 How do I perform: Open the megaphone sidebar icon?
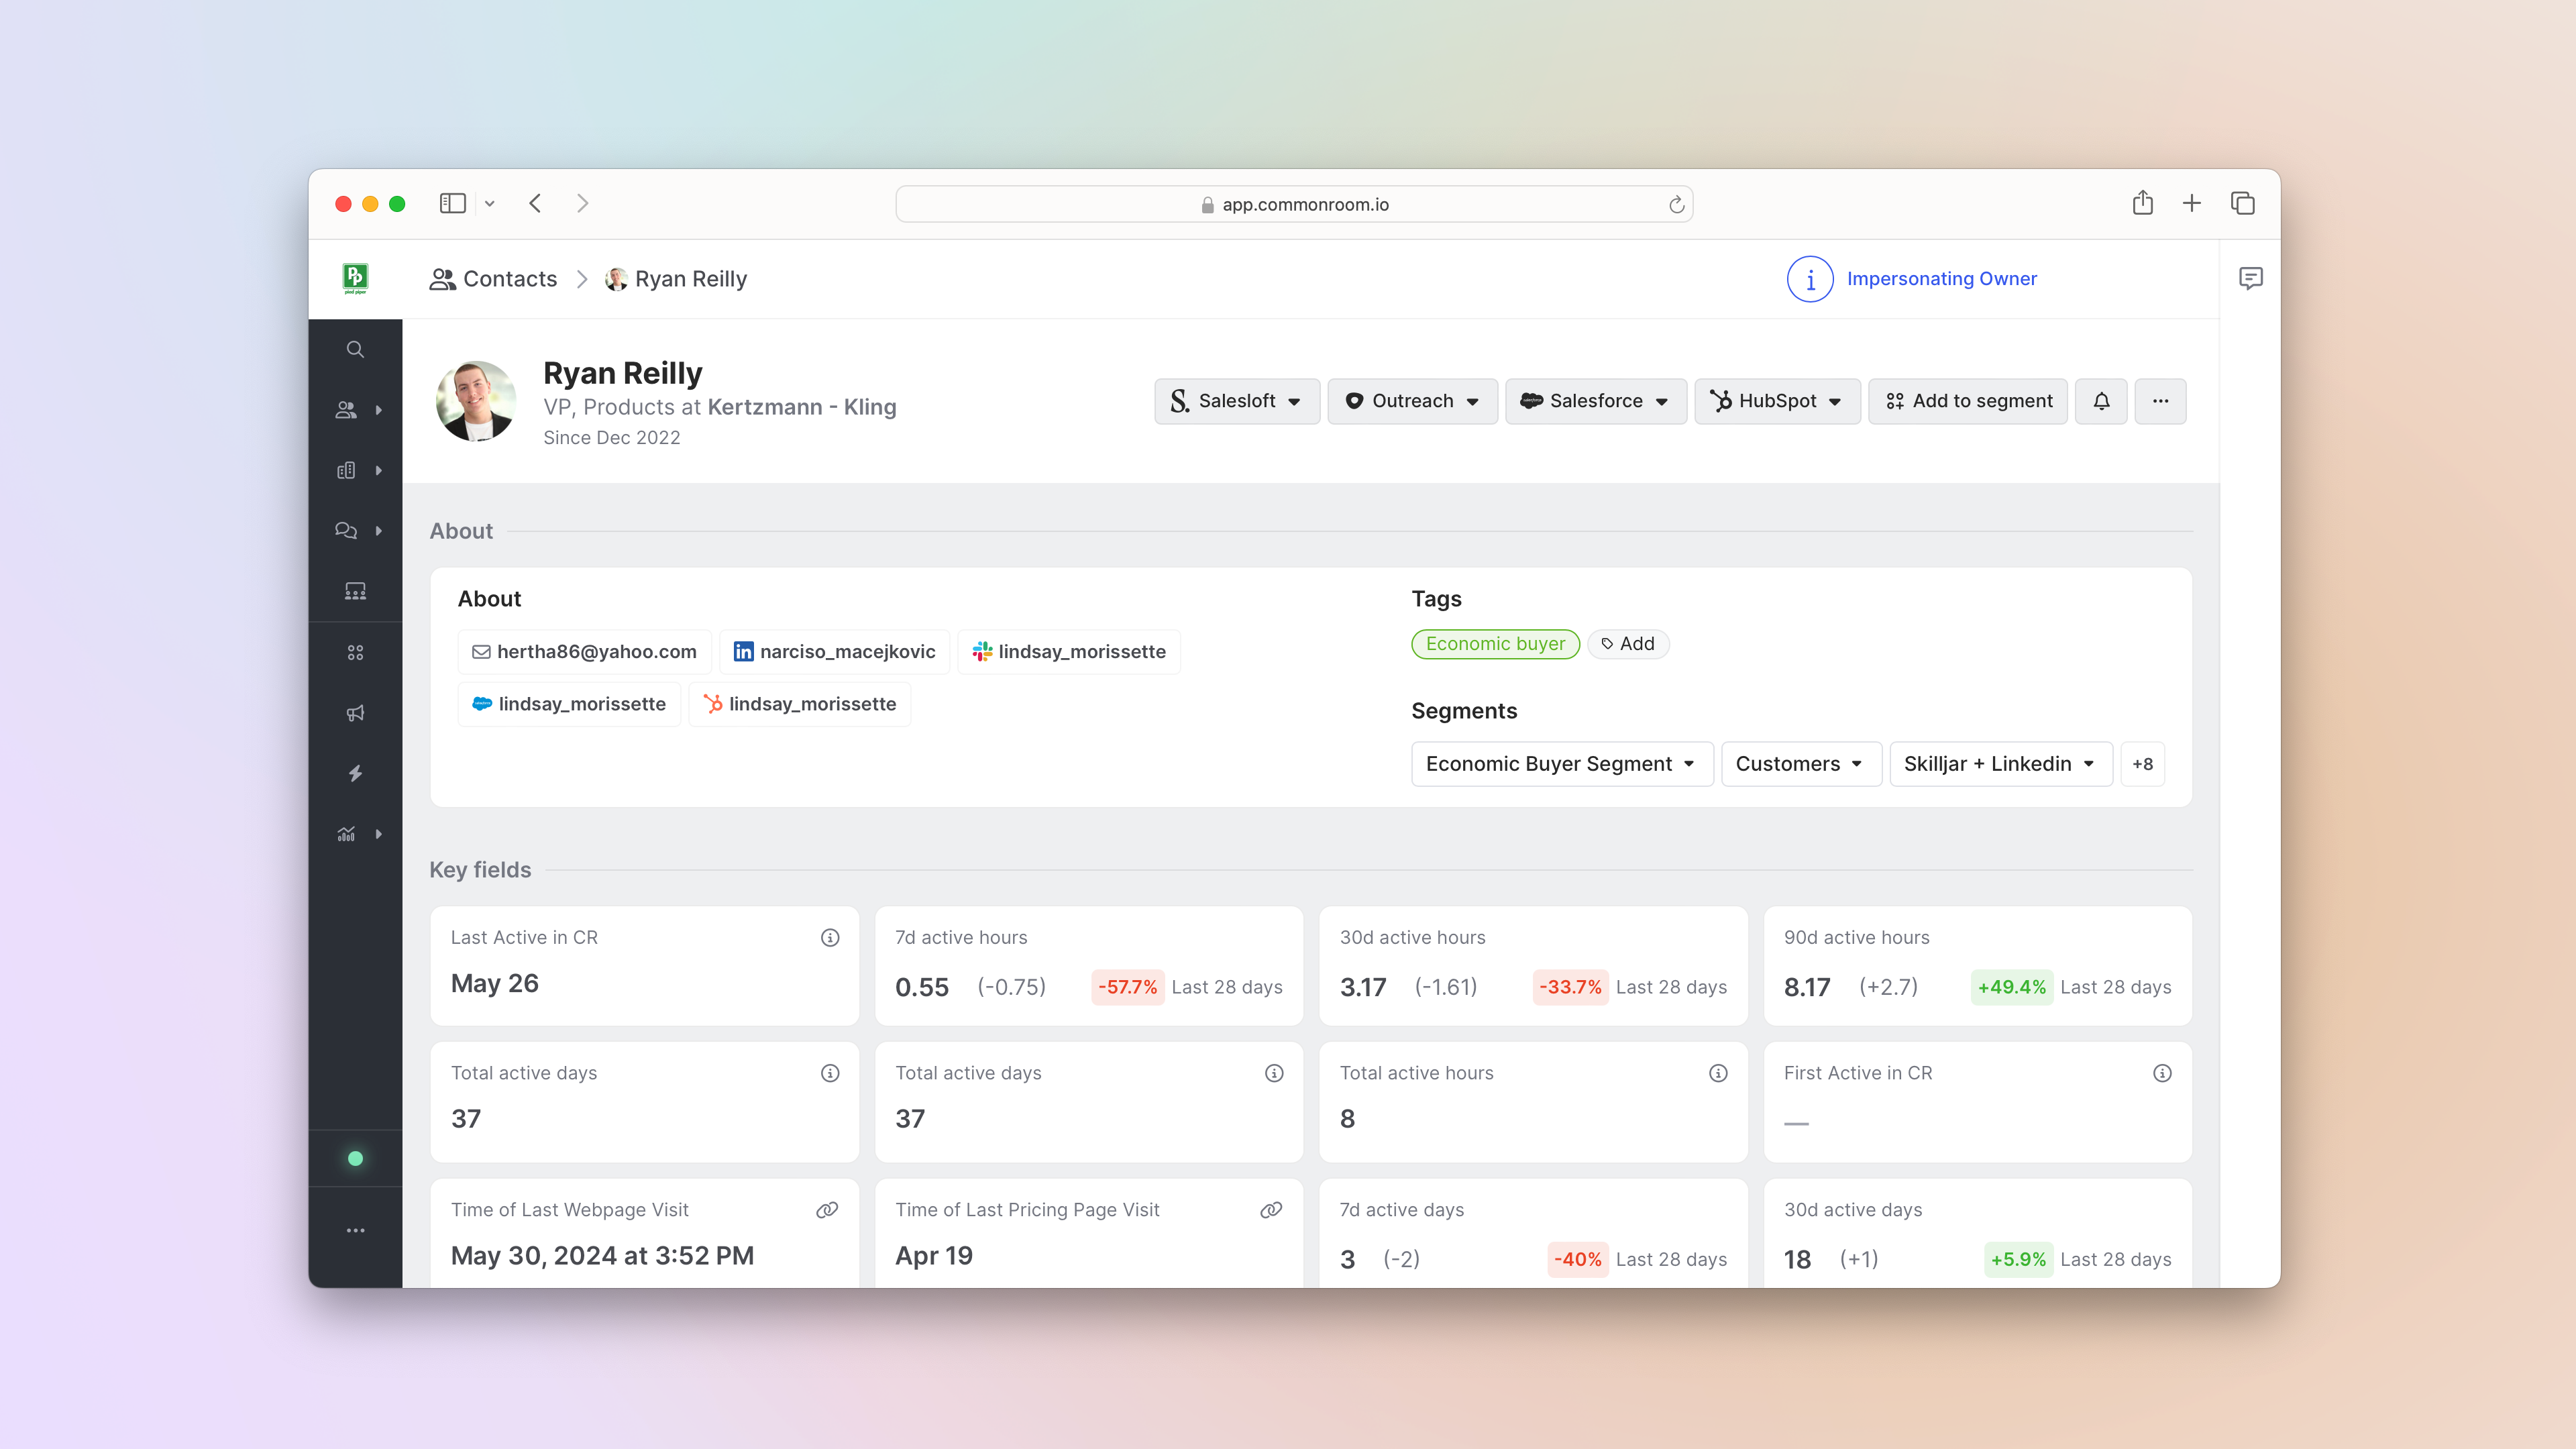tap(355, 713)
